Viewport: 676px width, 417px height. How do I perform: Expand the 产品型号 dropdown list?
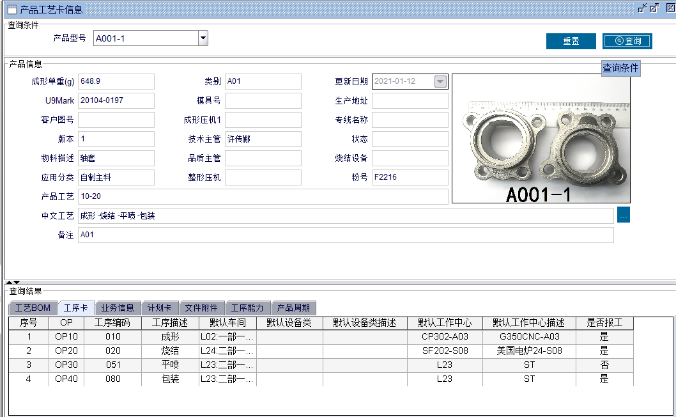[x=203, y=38]
